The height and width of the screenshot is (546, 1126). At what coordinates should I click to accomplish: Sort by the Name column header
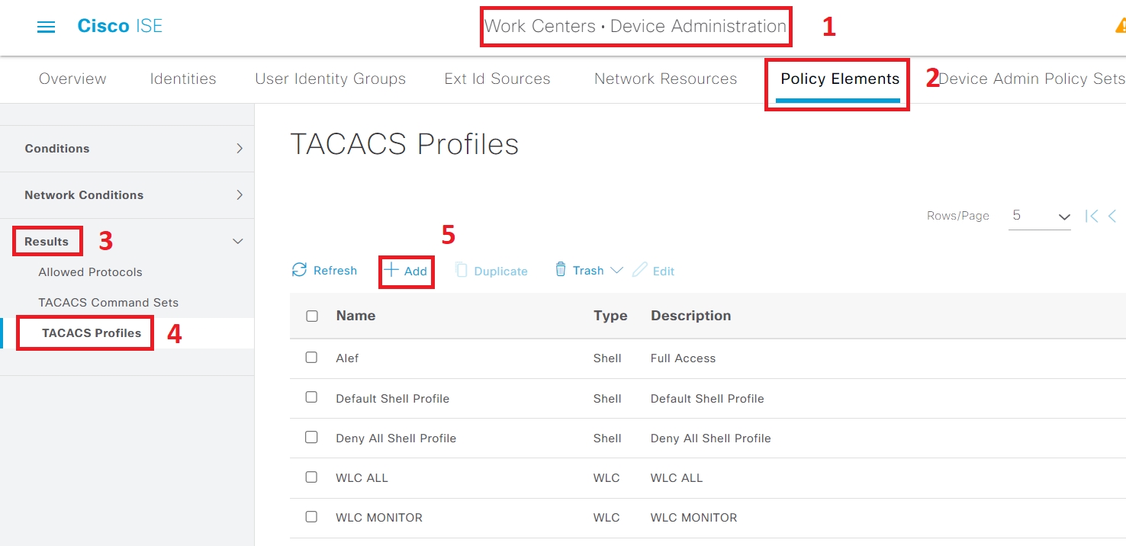(355, 316)
